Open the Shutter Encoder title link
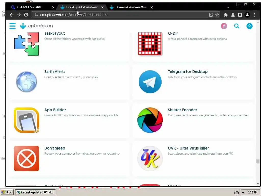The image size is (261, 196). pyautogui.click(x=182, y=110)
